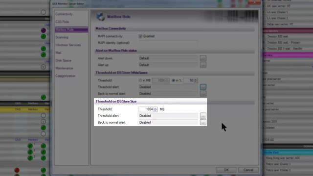Screen dimensions: 313x176
Task: Open the Maintenance section
Action: tap(64, 68)
